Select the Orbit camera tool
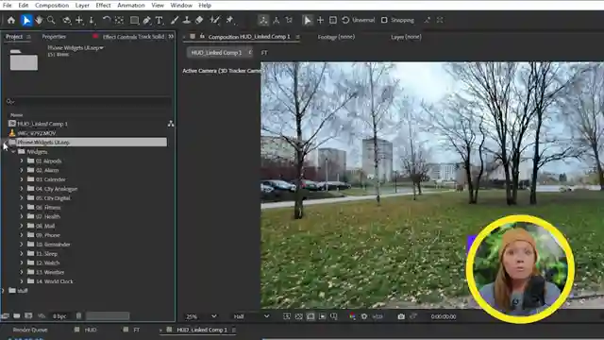 (67, 20)
